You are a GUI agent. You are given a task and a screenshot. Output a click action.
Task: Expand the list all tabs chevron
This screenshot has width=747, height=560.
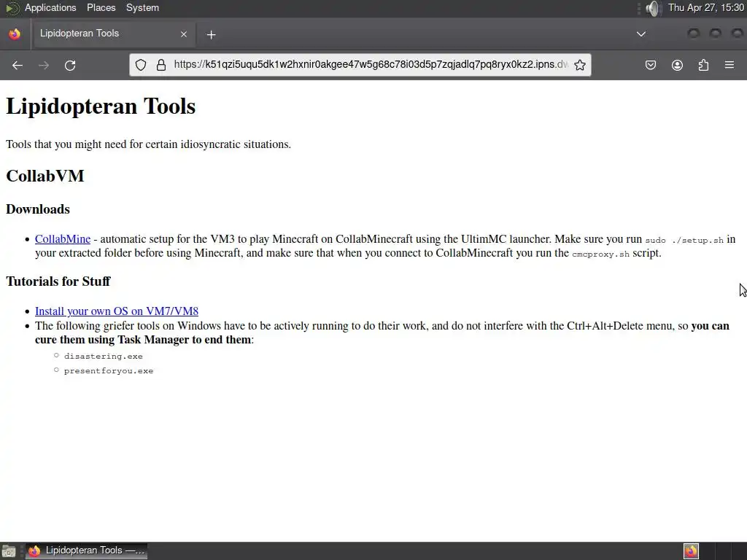click(641, 34)
